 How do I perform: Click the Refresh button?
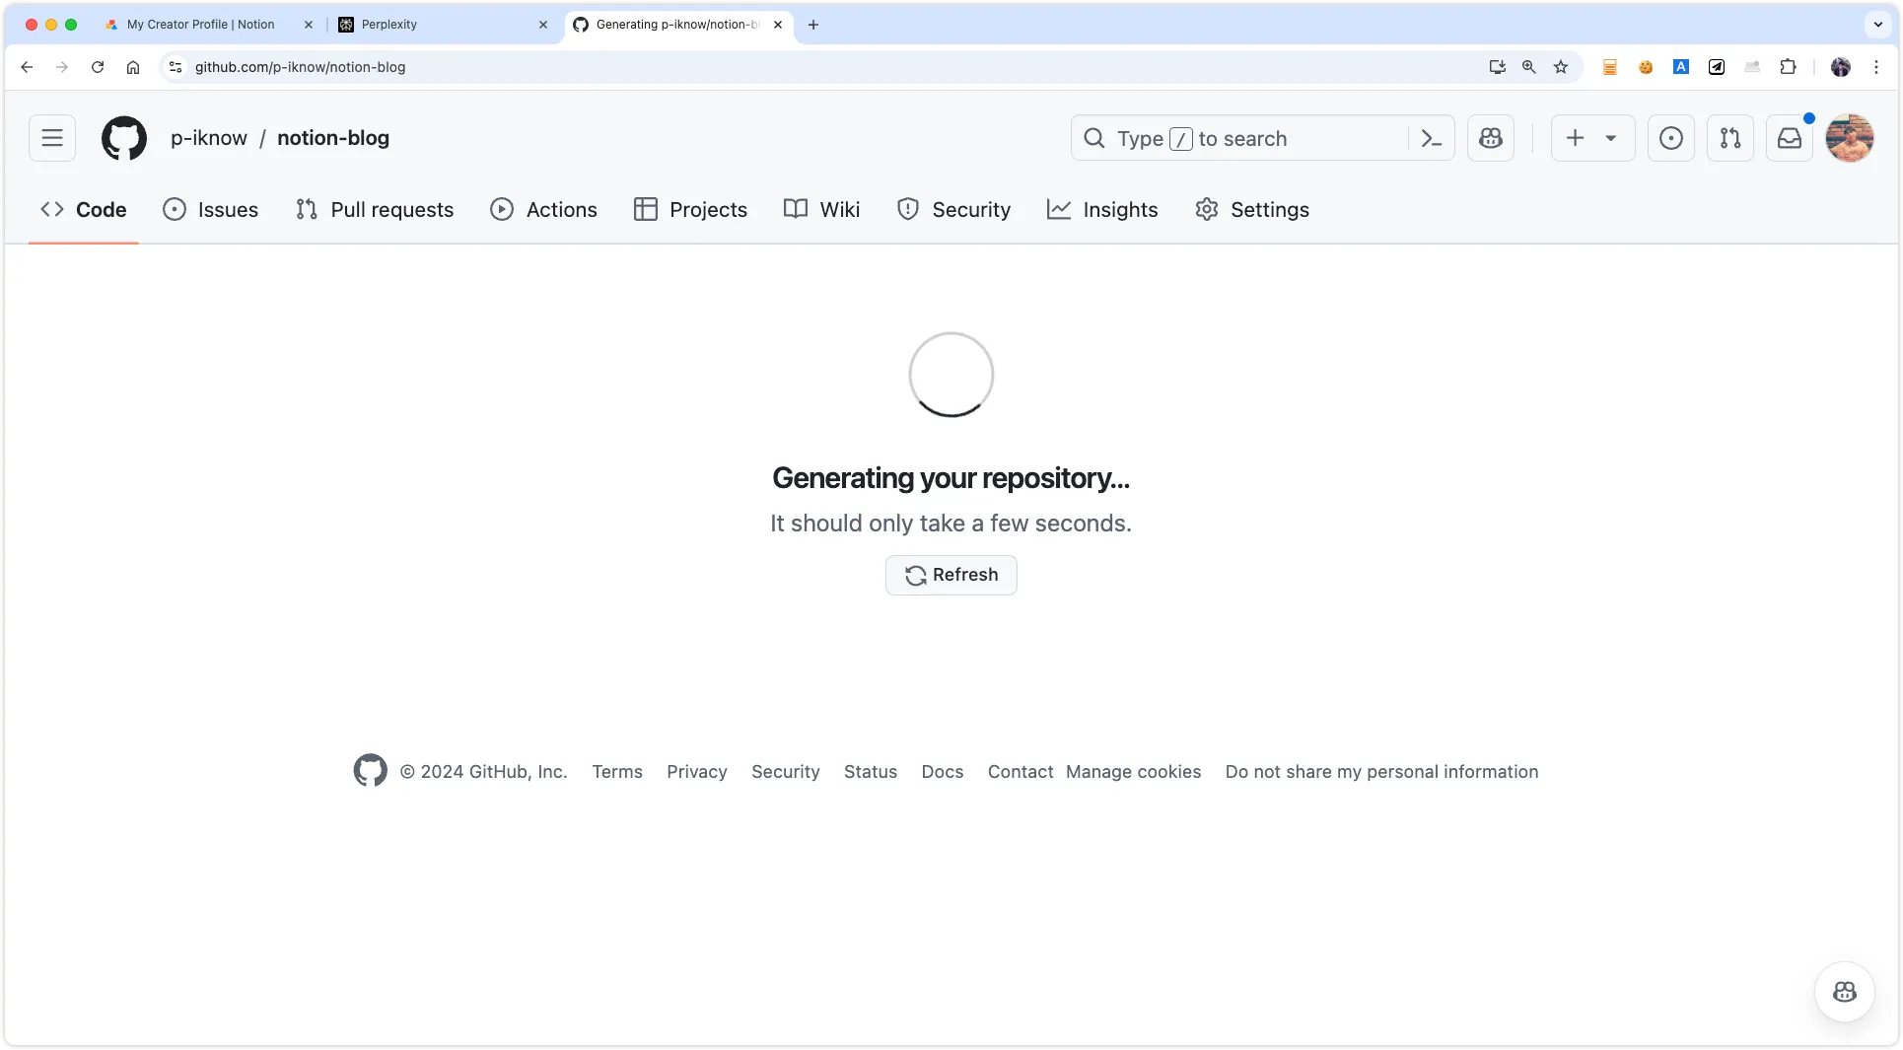click(x=951, y=575)
